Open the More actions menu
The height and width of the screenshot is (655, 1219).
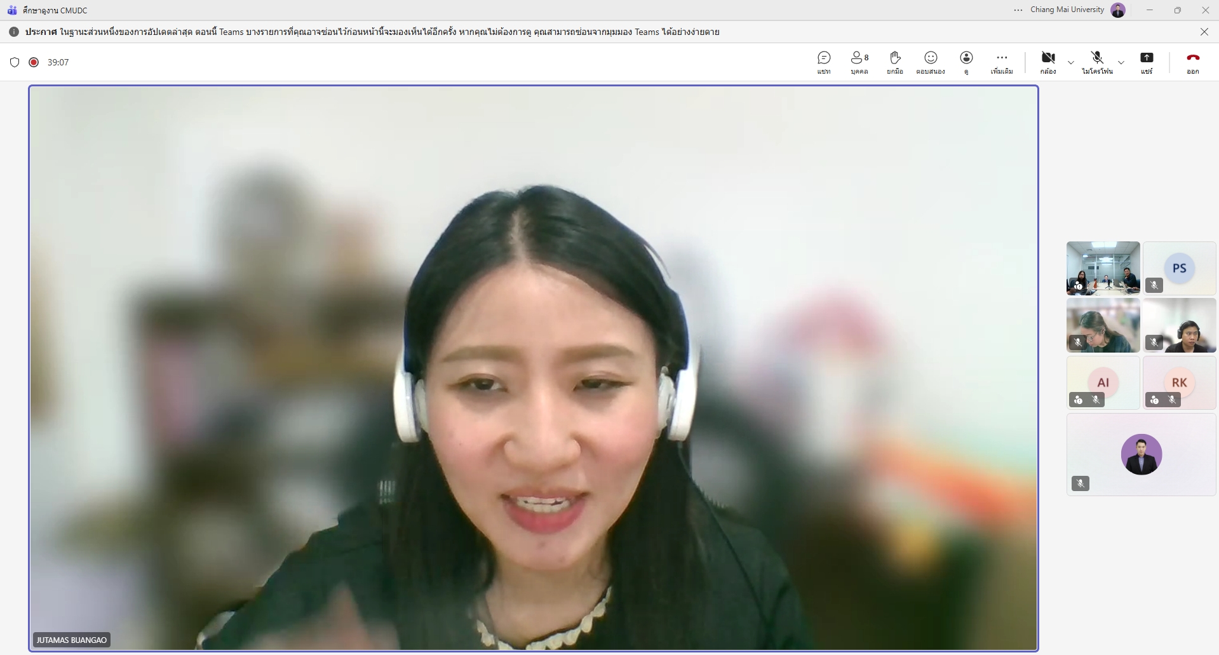(1002, 62)
